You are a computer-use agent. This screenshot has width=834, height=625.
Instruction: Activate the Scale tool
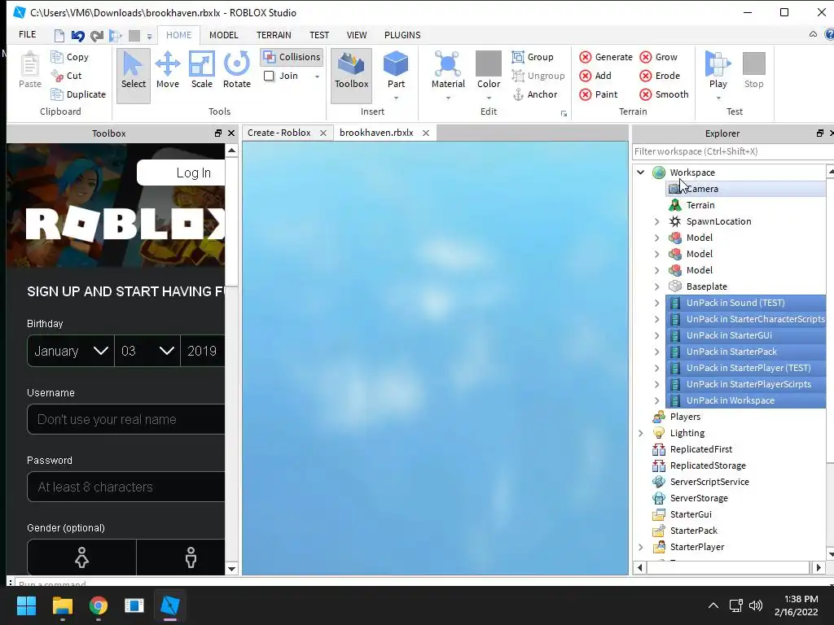(x=202, y=71)
